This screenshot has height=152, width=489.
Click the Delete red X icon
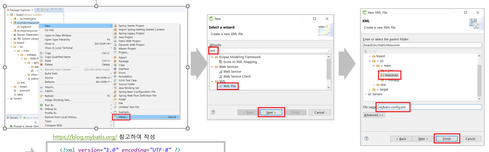coord(41,65)
